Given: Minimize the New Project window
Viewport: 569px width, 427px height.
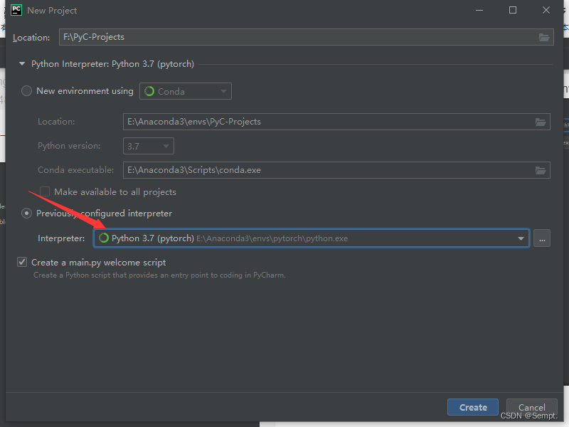Looking at the screenshot, I should click(x=479, y=10).
